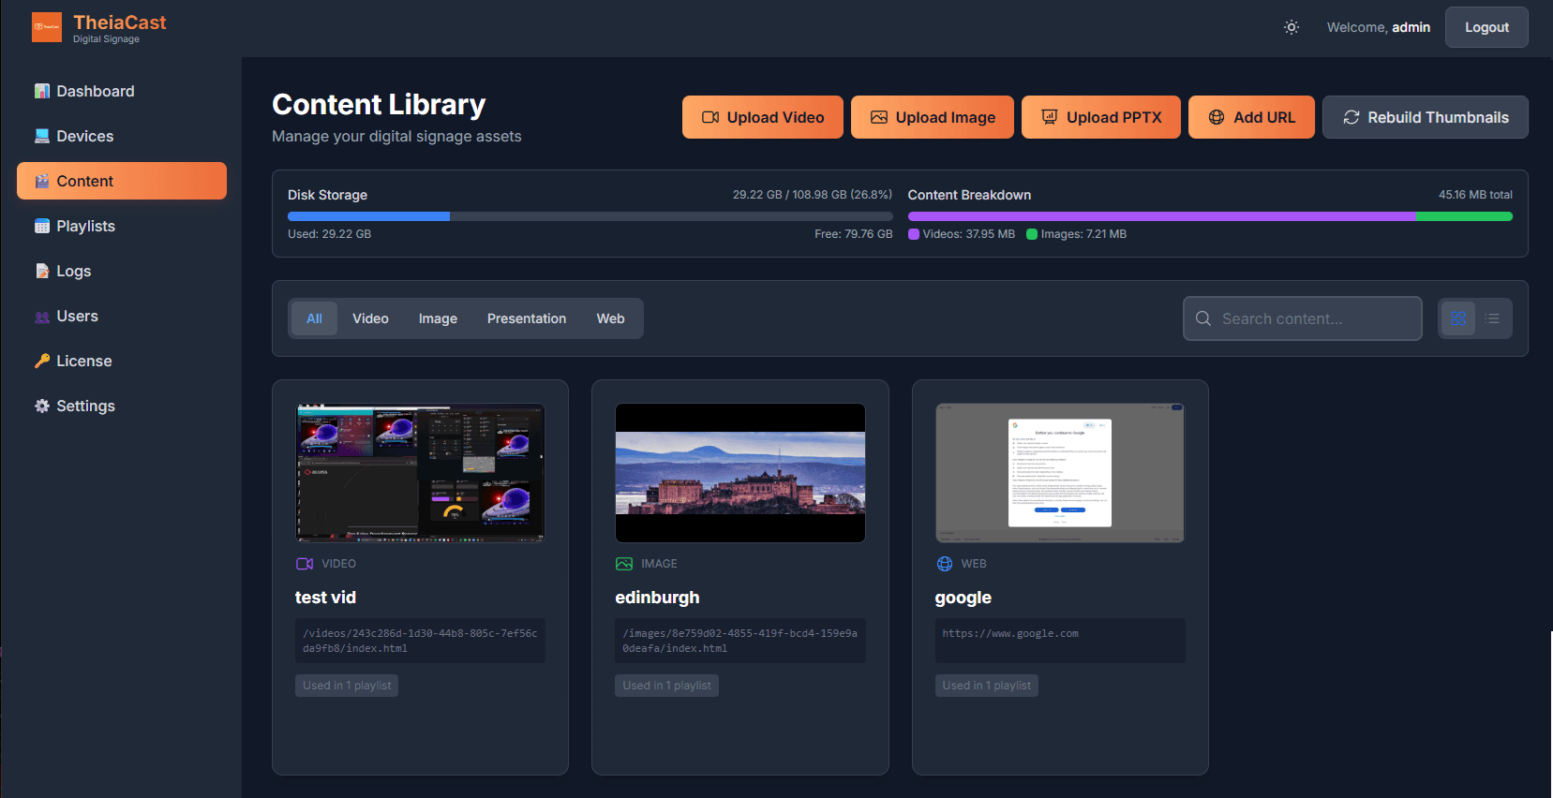Click the google title
Viewport: 1553px width, 798px height.
click(x=963, y=598)
